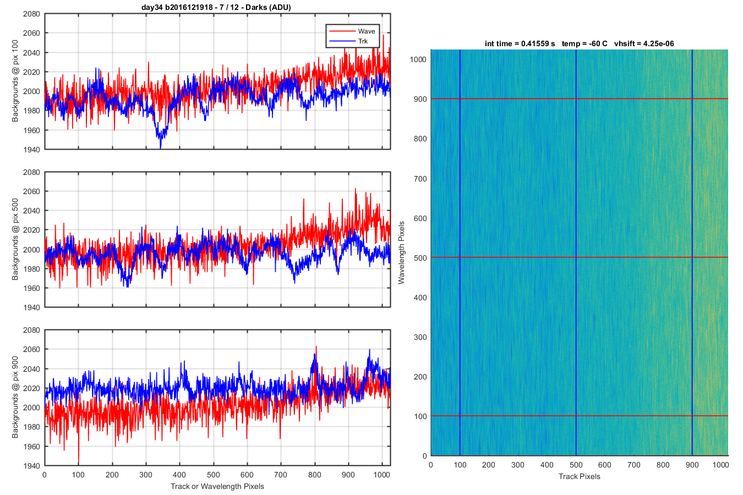Click the red line sample in the legend
This screenshot has height=495, width=743.
342,31
